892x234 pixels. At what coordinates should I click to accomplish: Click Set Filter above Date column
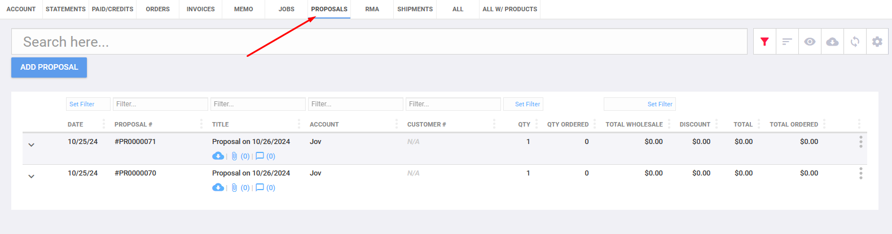[88, 104]
